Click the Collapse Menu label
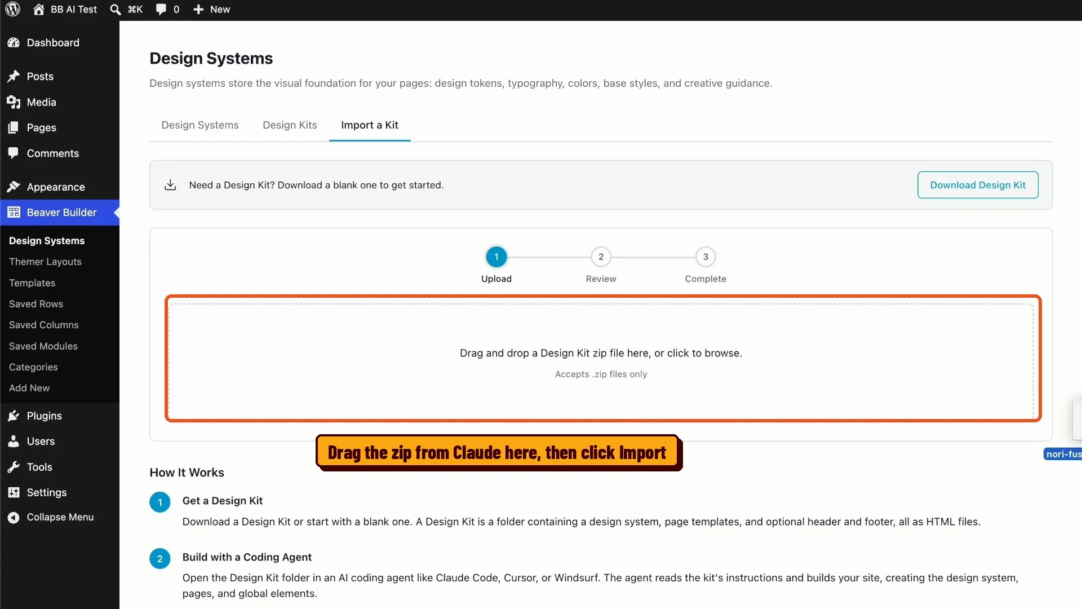Screen dimensions: 1082x609 coord(60,517)
